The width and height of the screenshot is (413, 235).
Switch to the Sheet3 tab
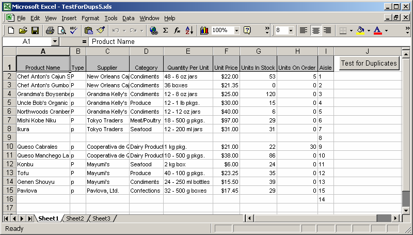click(101, 218)
